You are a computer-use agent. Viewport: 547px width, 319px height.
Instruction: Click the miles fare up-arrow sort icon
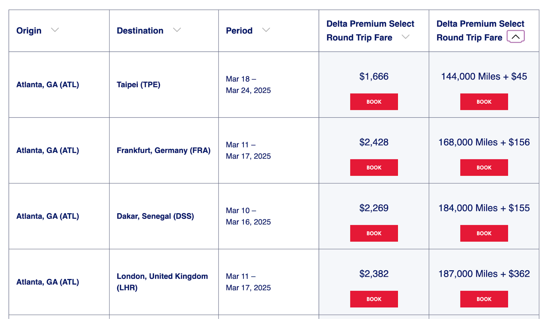(516, 37)
